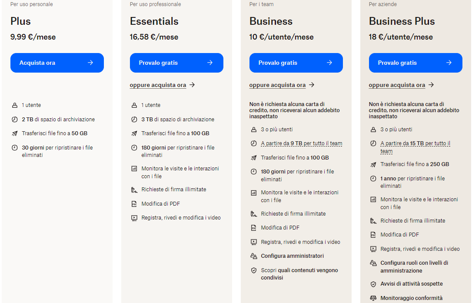The image size is (472, 303).
Task: Click scales icon beside 'Monitoraggio conformità'
Action: [x=373, y=298]
